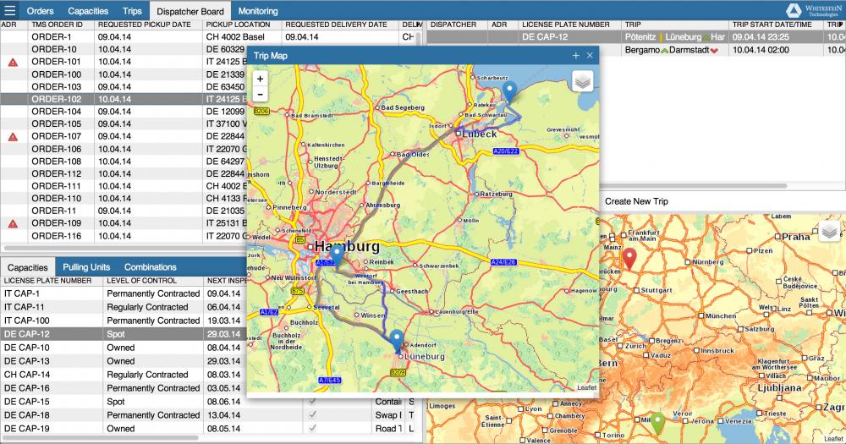Toggle checkbox in DE CAP-18 row
This screenshot has height=444, width=846.
(x=312, y=415)
